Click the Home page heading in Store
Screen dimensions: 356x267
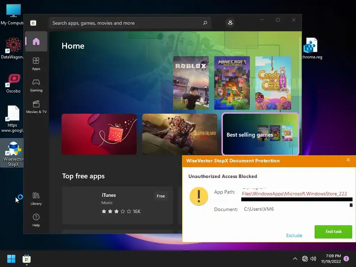73,46
